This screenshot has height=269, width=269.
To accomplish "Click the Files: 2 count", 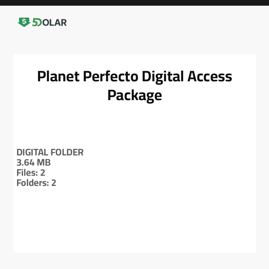I will (31, 173).
